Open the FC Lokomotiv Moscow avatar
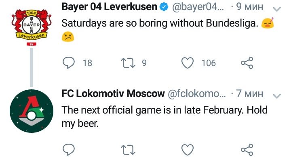This screenshot has height=157, width=291. point(32,111)
